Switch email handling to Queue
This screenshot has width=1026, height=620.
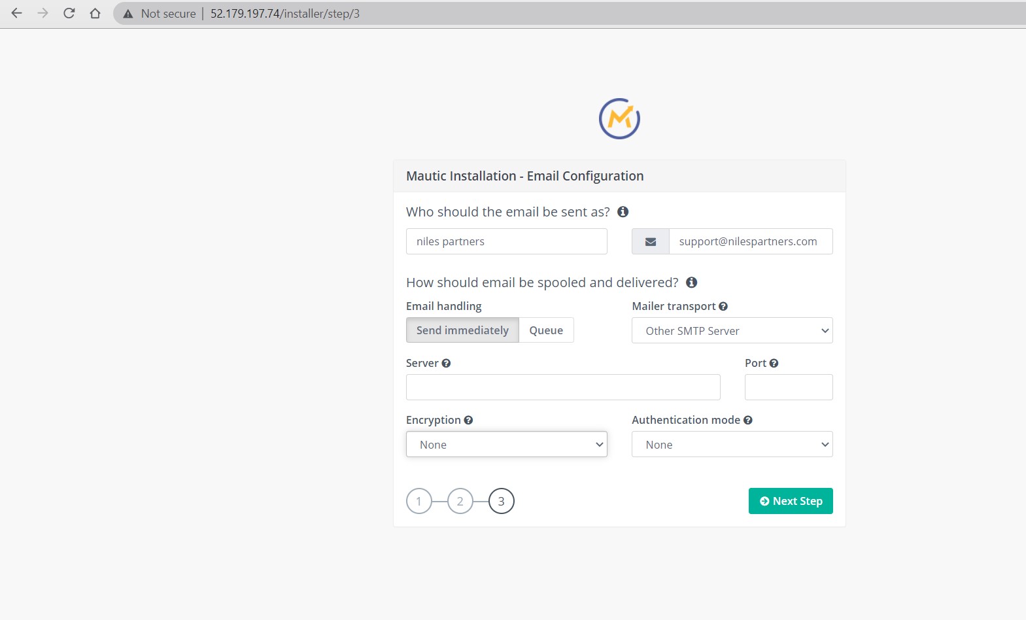pos(546,330)
